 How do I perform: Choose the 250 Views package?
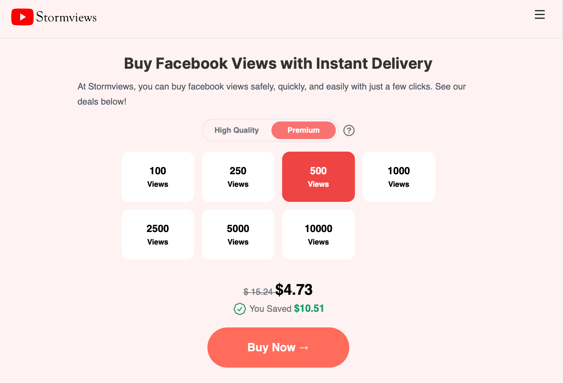coord(238,177)
